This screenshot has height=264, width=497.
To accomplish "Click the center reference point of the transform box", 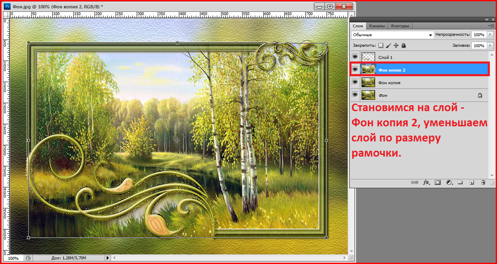I will pyautogui.click(x=178, y=140).
